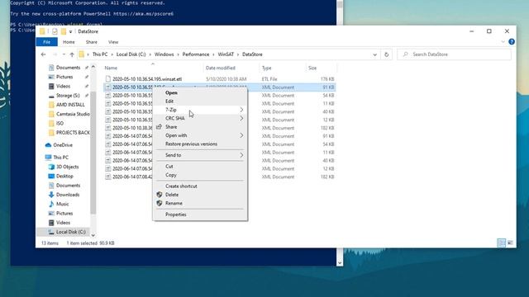Open Desktop under This PC
The image size is (529, 297).
tap(64, 176)
